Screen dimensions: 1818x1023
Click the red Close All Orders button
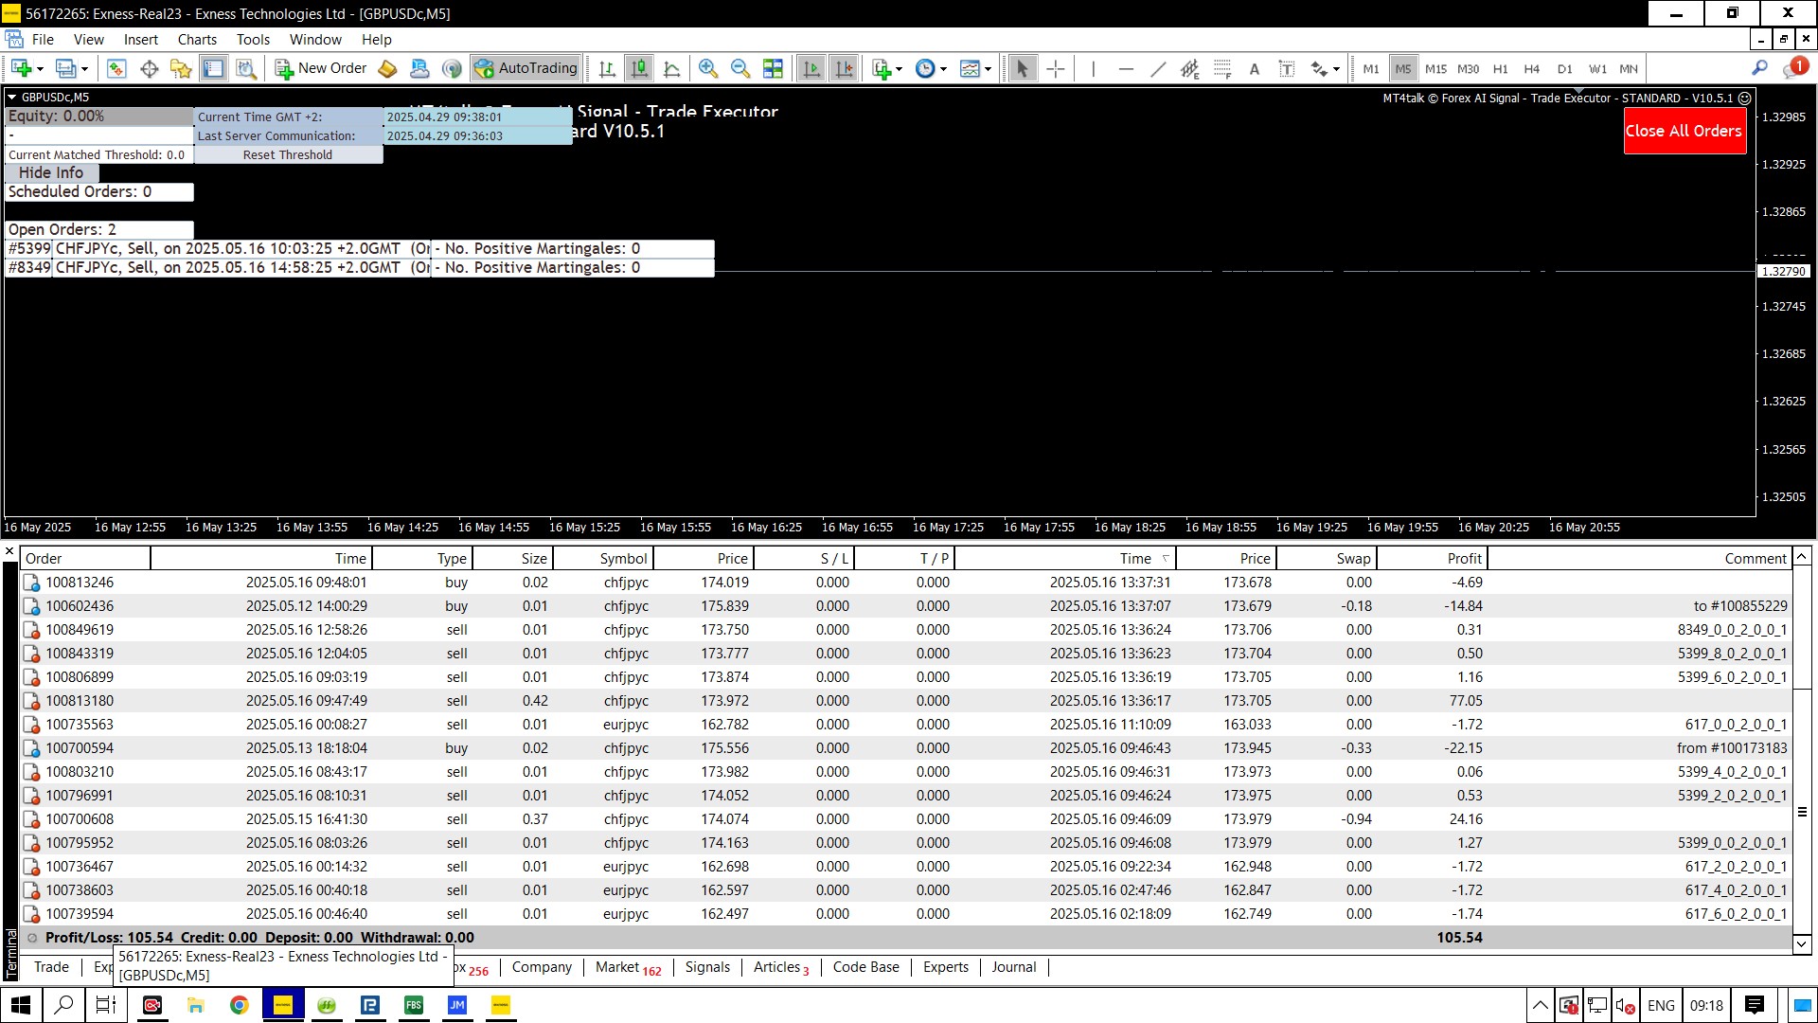(x=1684, y=131)
